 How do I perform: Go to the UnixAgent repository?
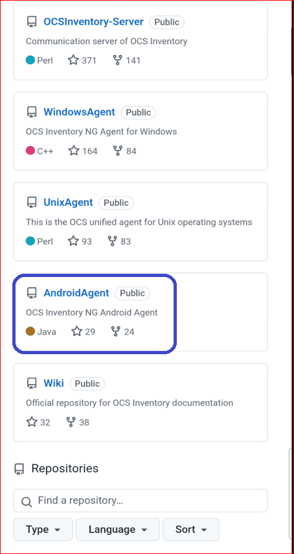68,203
